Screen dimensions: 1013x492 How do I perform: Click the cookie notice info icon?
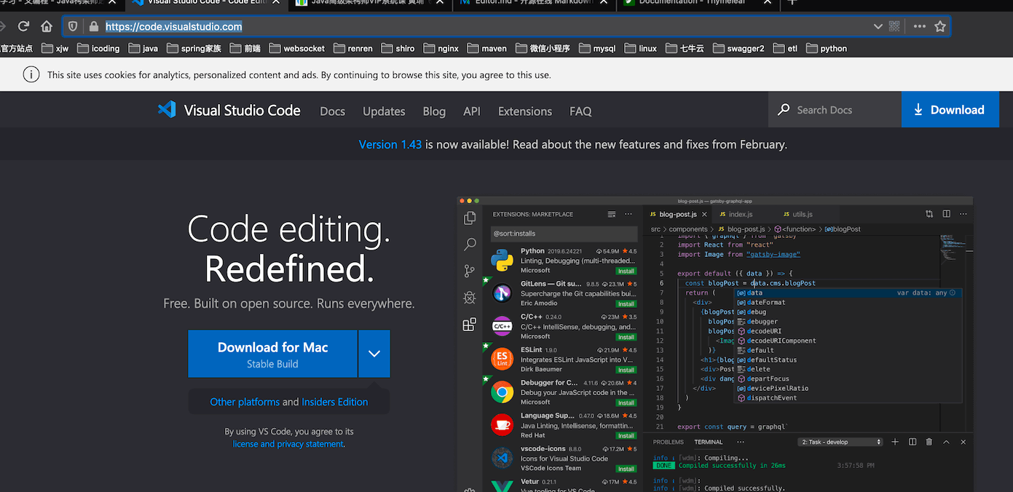point(31,75)
